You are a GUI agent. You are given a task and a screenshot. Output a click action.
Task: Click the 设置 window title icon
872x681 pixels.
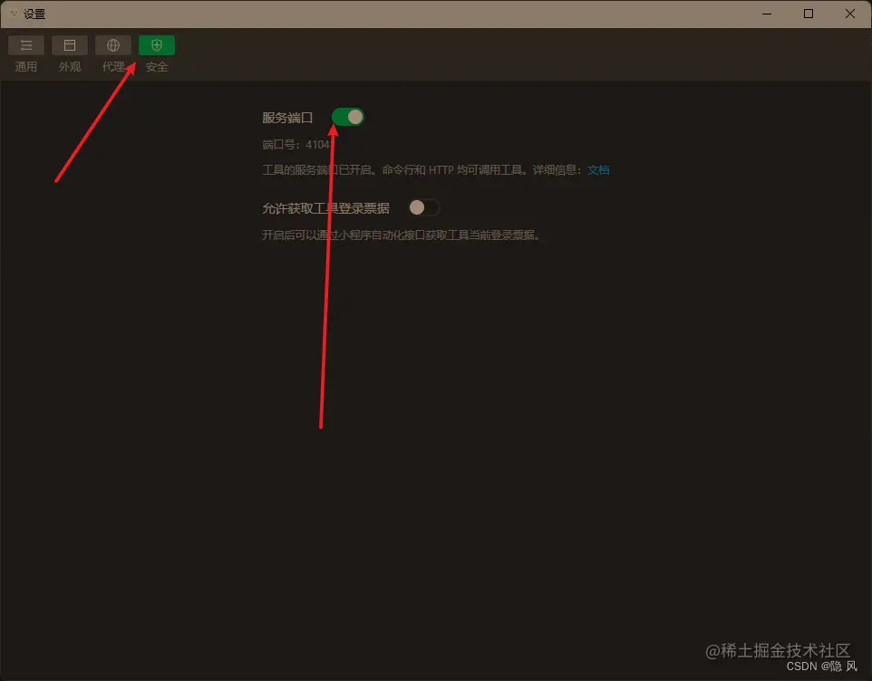[14, 14]
